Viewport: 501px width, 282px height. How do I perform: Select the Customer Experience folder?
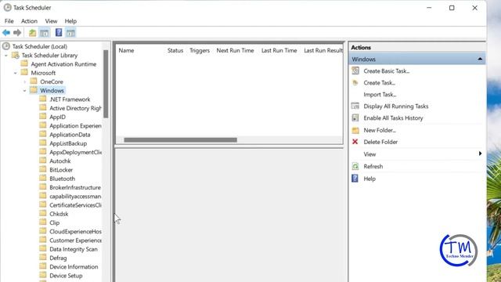75,240
